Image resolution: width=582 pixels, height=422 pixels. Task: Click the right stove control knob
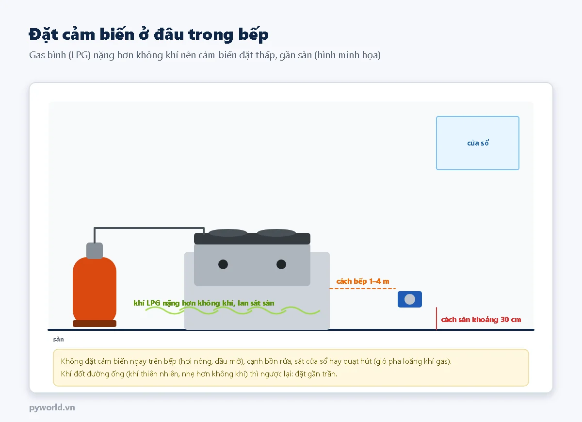click(281, 264)
